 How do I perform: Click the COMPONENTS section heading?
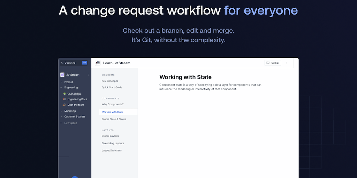tap(111, 98)
